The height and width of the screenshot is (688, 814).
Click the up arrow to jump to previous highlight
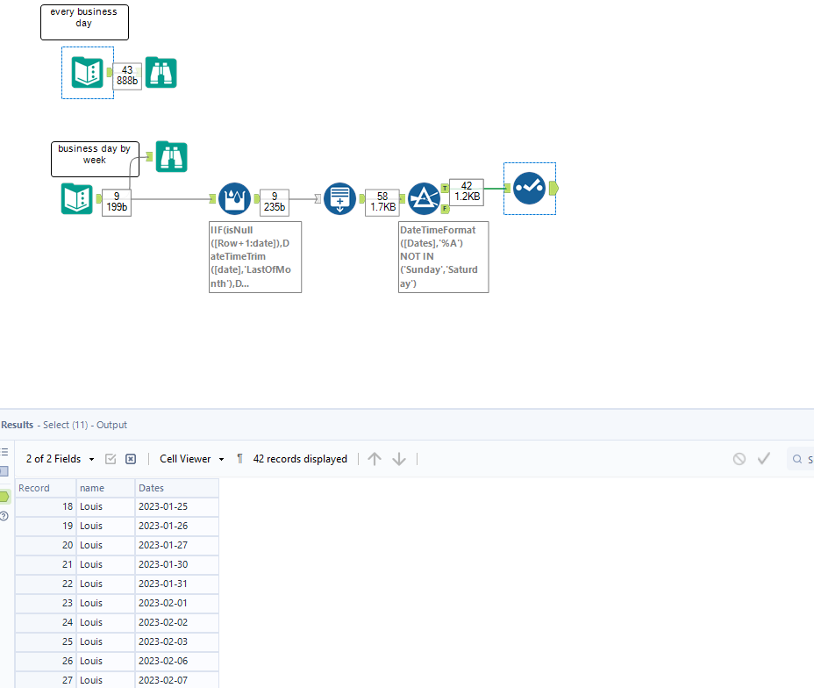[x=375, y=458]
